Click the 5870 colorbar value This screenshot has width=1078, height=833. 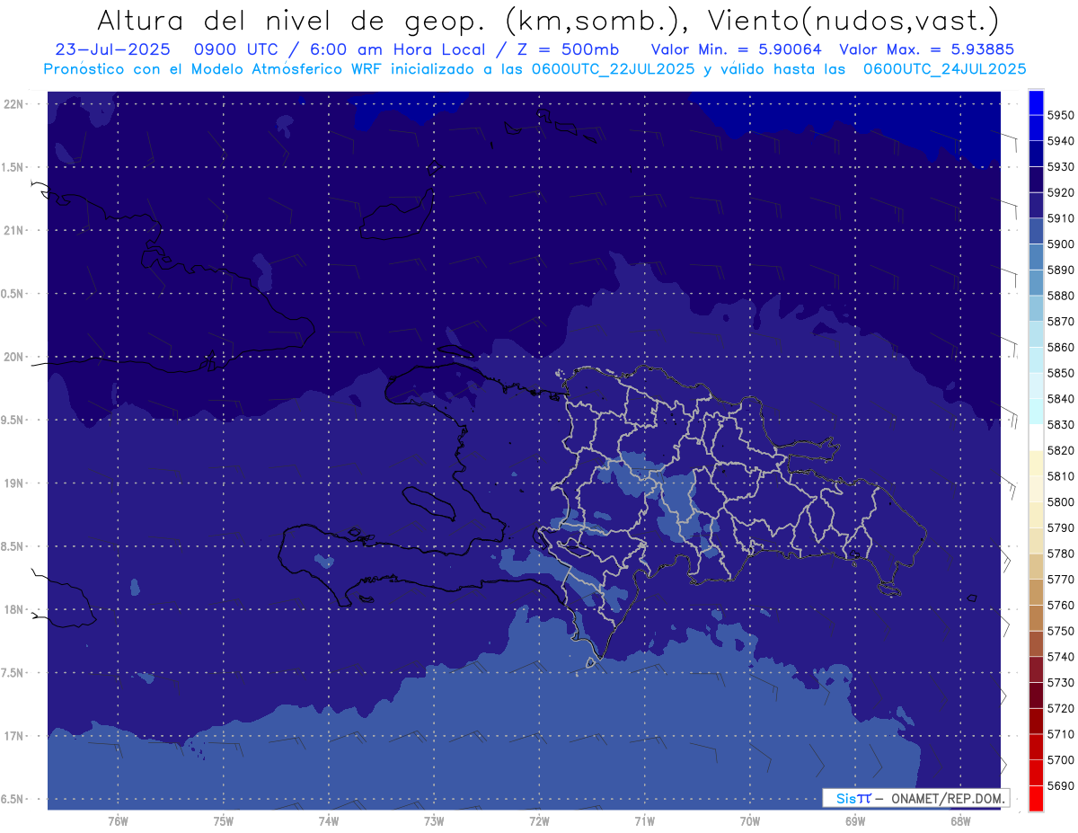tap(1060, 321)
